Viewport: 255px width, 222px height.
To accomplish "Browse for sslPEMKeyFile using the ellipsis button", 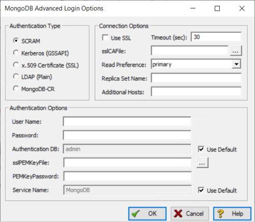I will tap(202, 163).
